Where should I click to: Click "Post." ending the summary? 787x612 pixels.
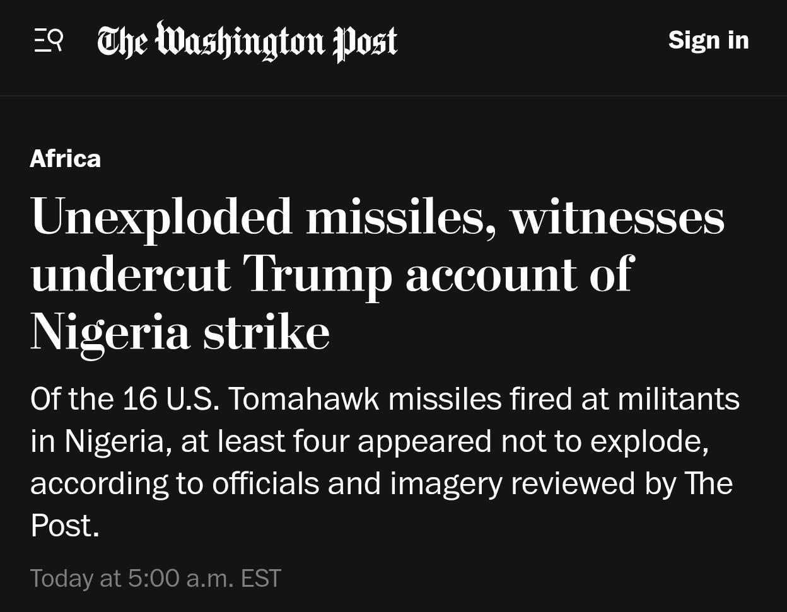tap(64, 526)
